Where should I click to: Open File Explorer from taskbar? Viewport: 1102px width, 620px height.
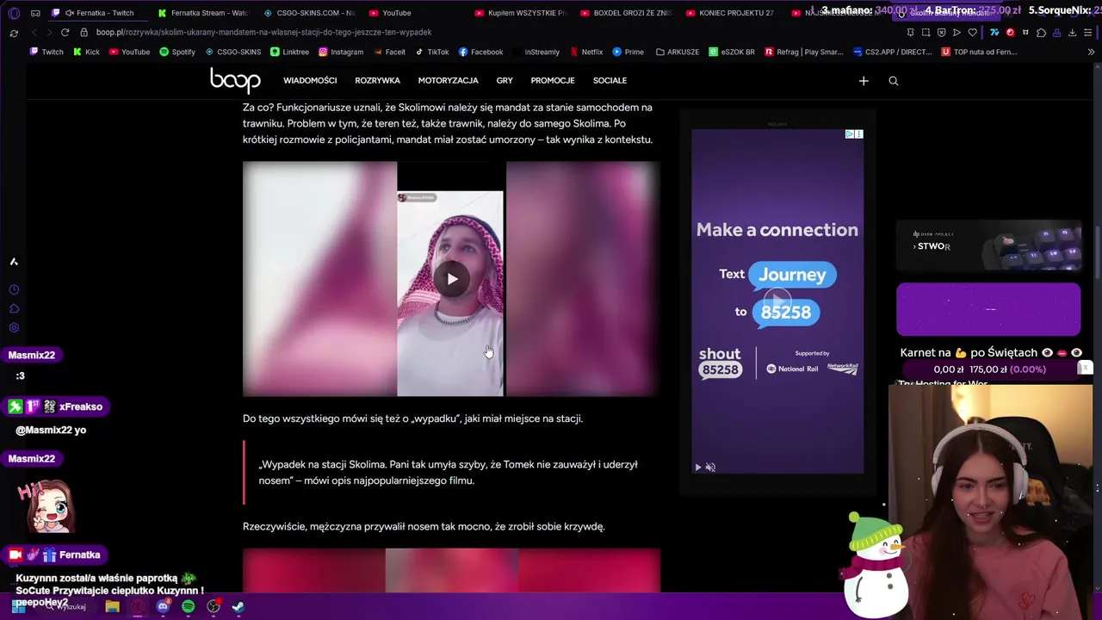point(112,606)
